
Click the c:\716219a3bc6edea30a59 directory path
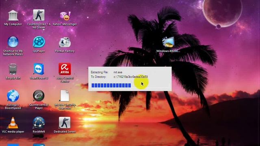131,77
